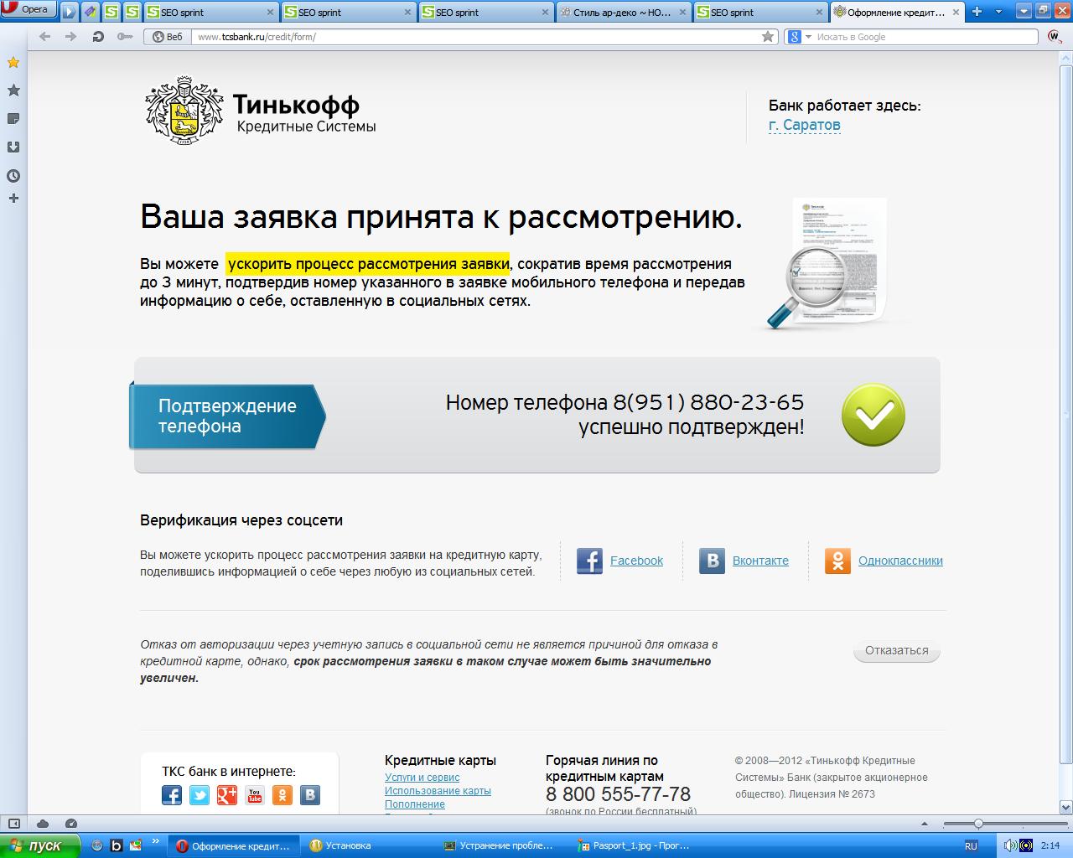Click the Одноклассники icon in verification section
This screenshot has width=1073, height=858.
tap(837, 561)
